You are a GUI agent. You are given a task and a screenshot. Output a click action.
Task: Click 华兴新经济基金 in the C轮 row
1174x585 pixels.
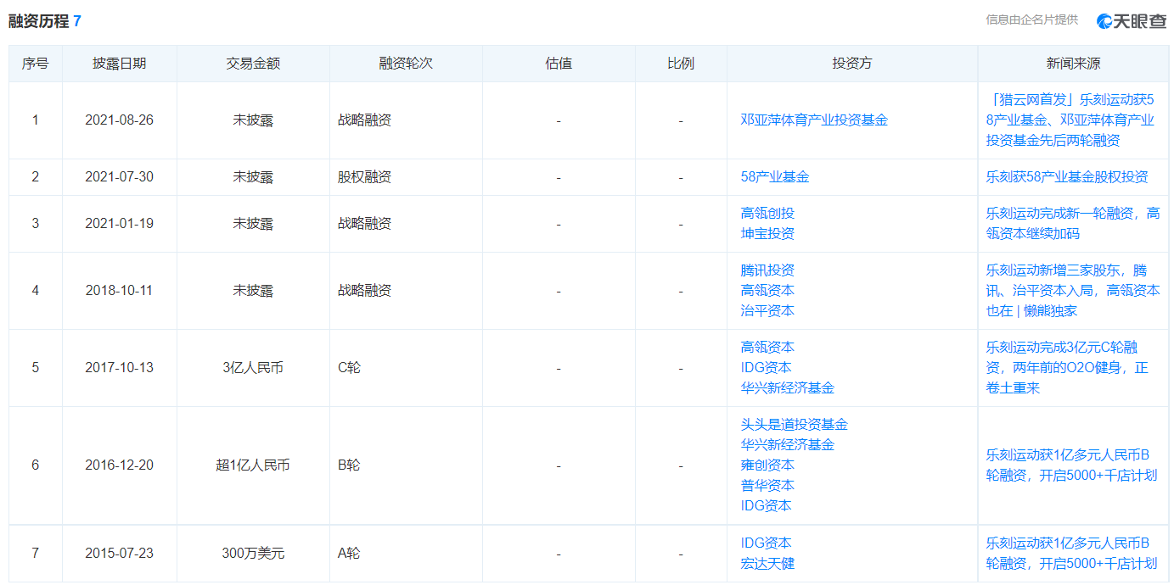787,388
